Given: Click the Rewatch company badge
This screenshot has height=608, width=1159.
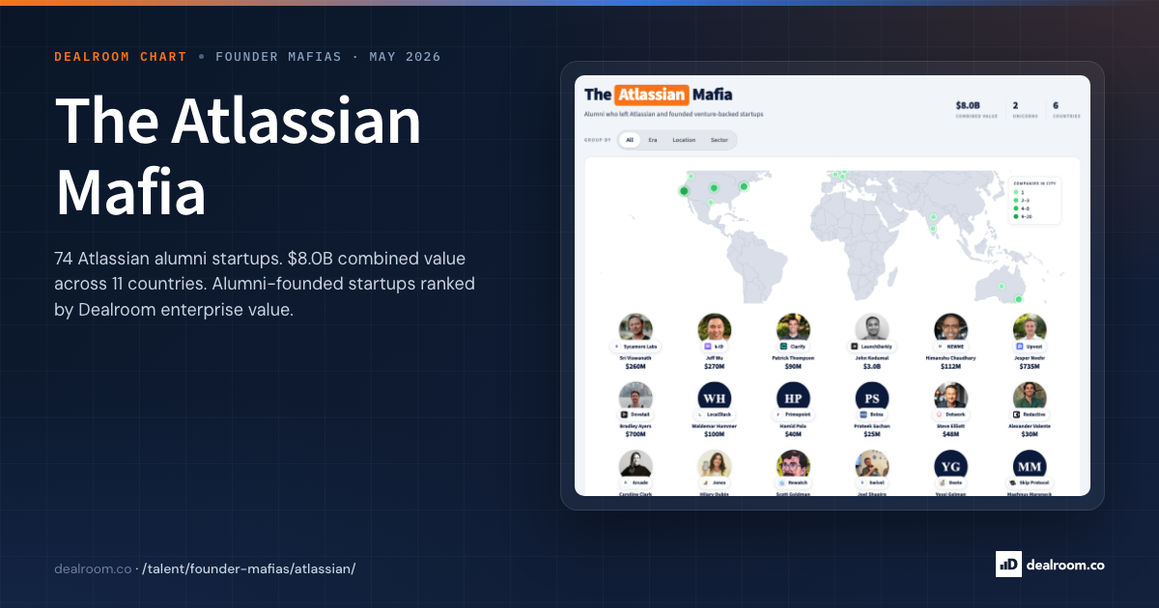Looking at the screenshot, I should pos(793,483).
